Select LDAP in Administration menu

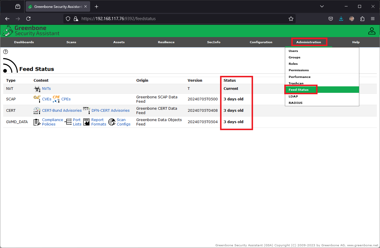[322, 96]
